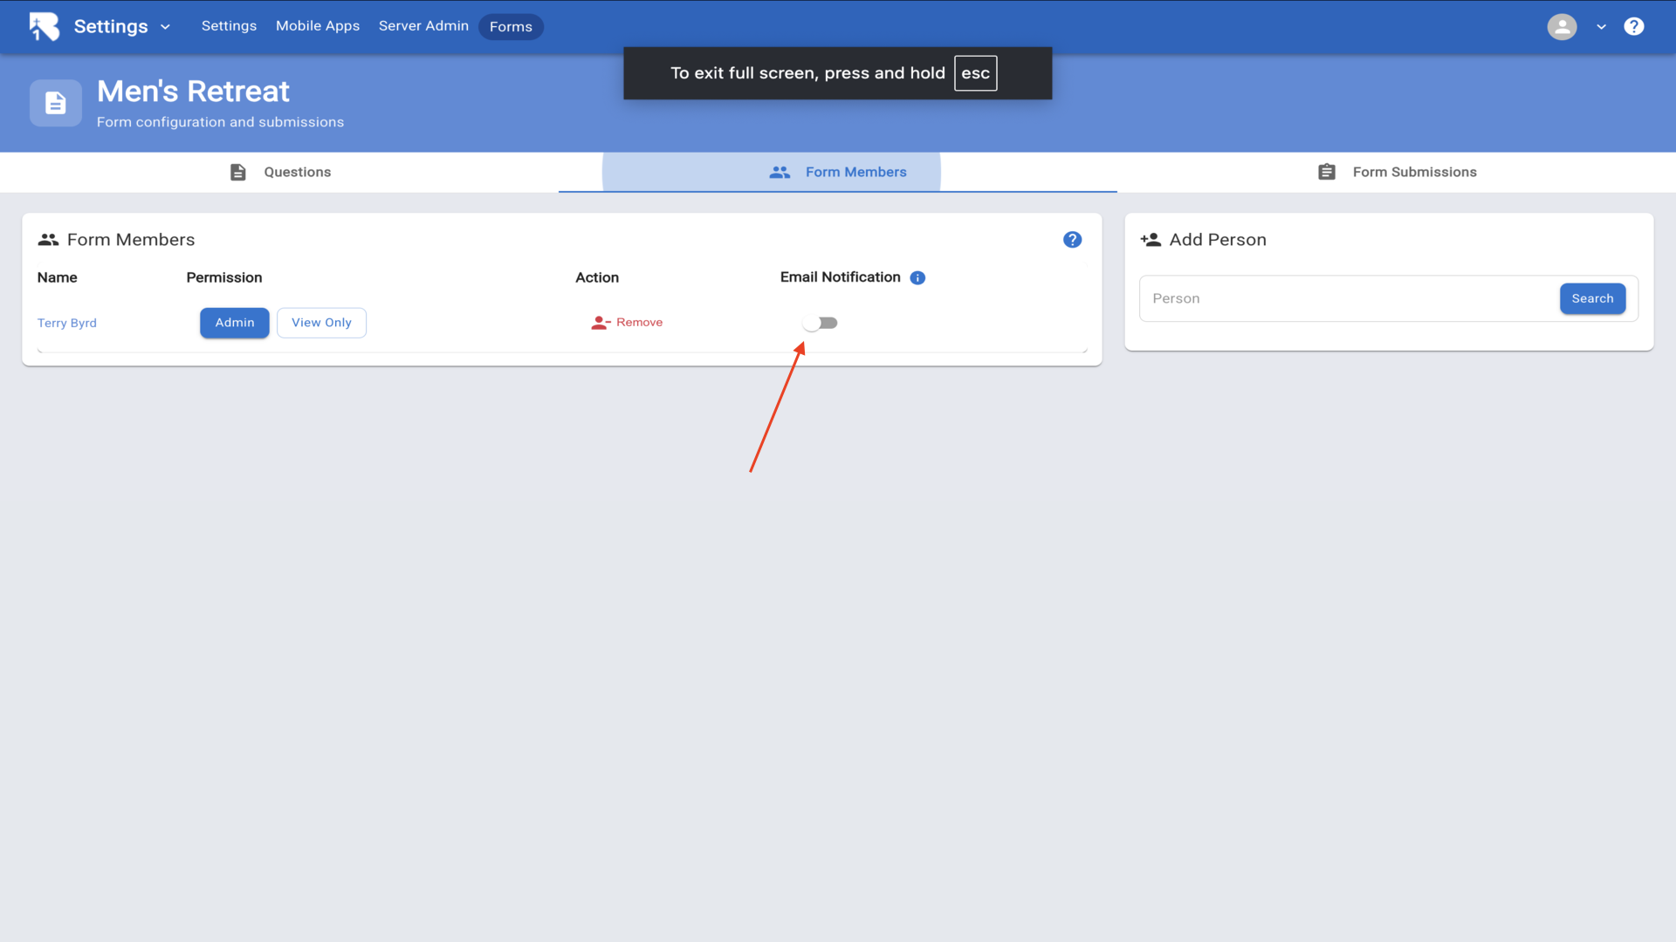Open the account menu chevron
This screenshot has width=1676, height=942.
pyautogui.click(x=1601, y=27)
